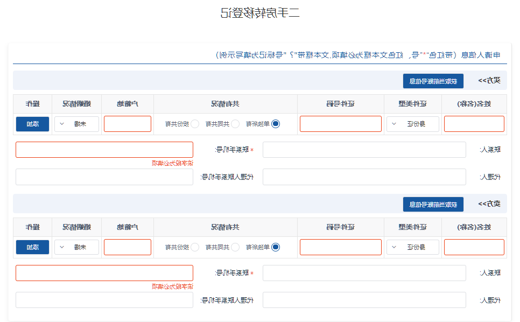Click the 婚姻情况 column header in 卖方 table
This screenshot has width=520, height=322.
(76, 227)
